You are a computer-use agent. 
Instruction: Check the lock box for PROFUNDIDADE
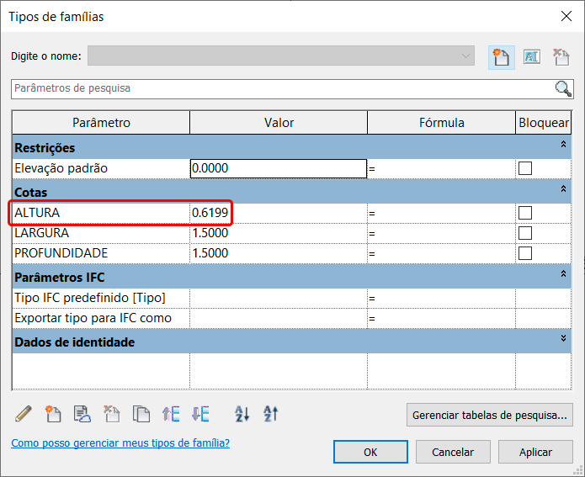[525, 253]
